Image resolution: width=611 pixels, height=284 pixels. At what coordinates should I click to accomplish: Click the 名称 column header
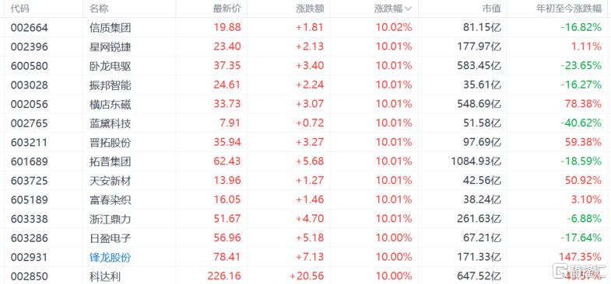point(99,9)
